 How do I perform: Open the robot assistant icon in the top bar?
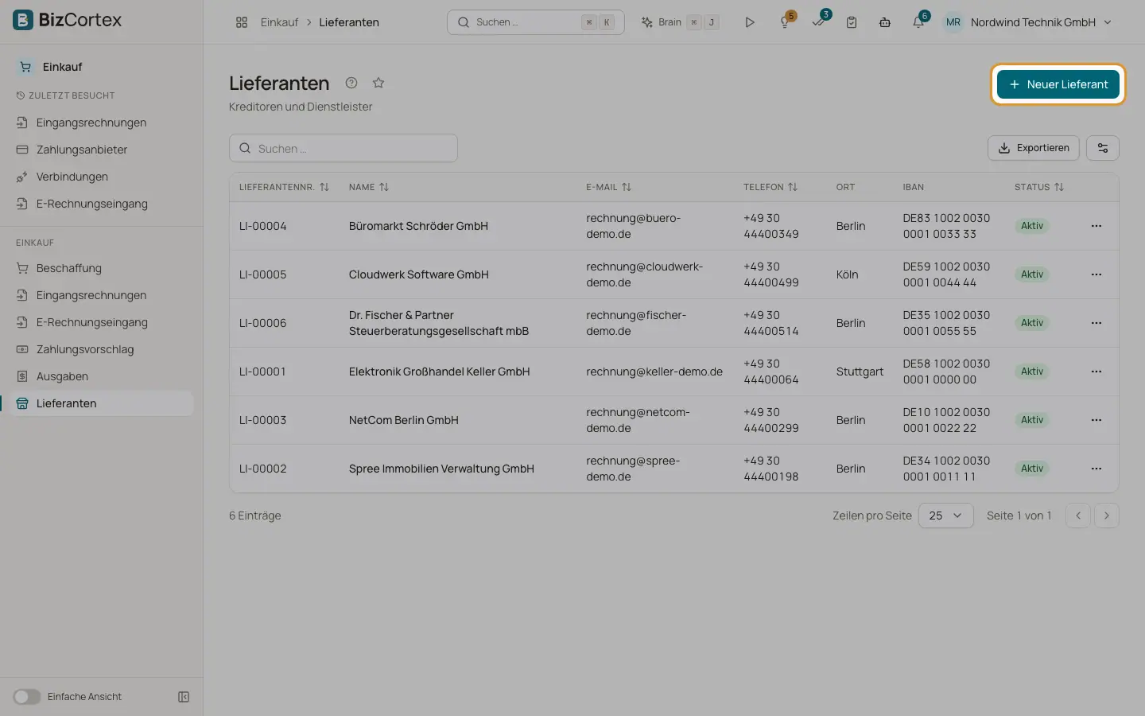coord(885,22)
